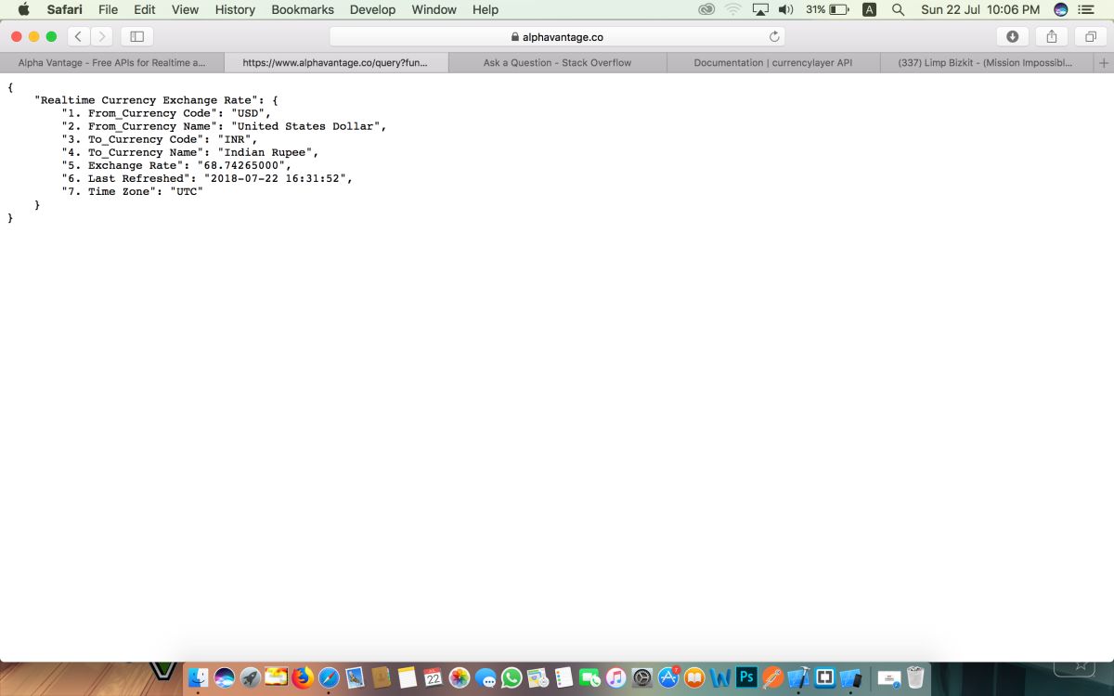Open Trash in the dock

pos(916,677)
